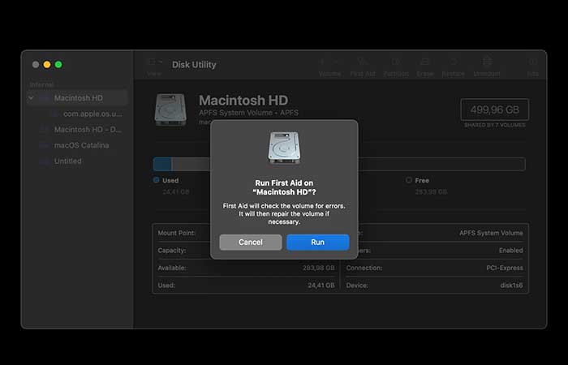Click the hard drive icon in the dialog

[x=284, y=148]
